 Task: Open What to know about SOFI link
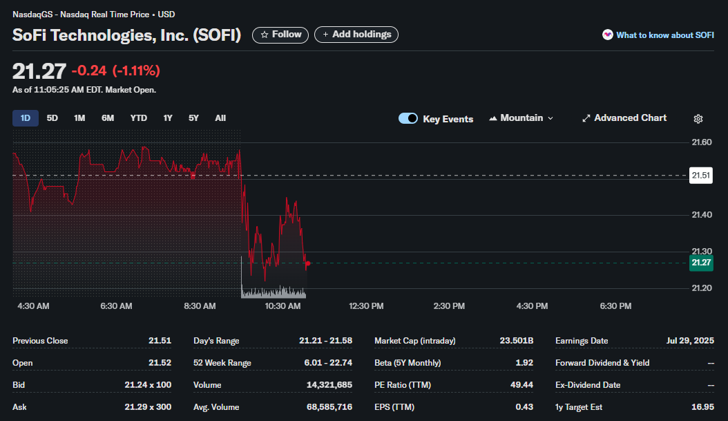click(665, 35)
